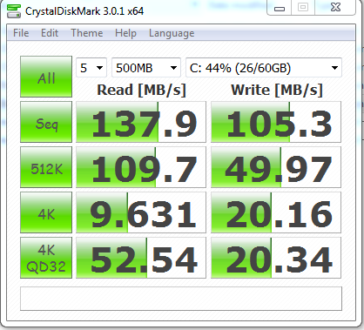Viewport: 364px width, 330px height.
Task: Start the 4K random test
Action: (x=46, y=212)
